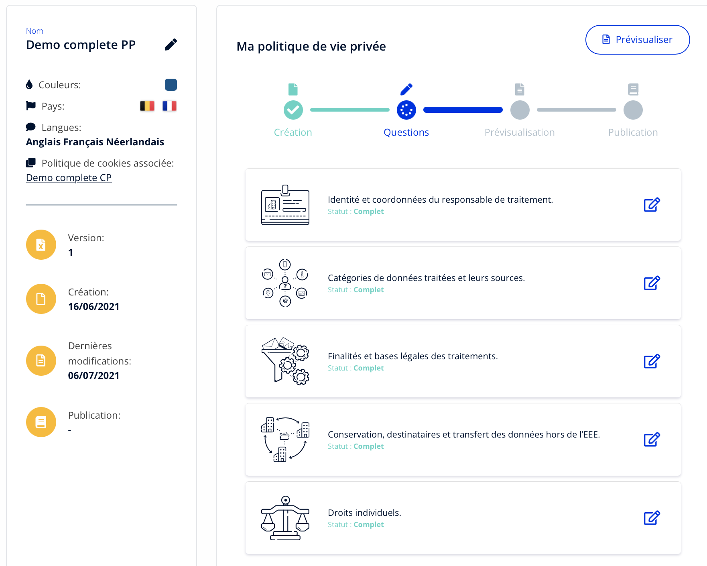Click the pencil icon beside Demo complete PP
The height and width of the screenshot is (566, 707).
tap(171, 45)
